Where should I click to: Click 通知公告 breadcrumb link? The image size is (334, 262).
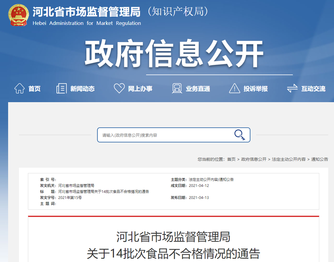(320, 159)
